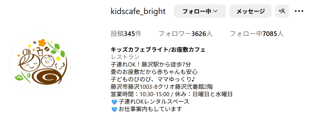Click the キッズカフェブライト/お座敷カフェ display name
314x116 pixels.
tap(158, 50)
